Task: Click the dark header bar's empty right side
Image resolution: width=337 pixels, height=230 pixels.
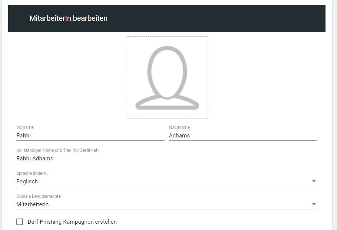Action: pyautogui.click(x=260, y=19)
